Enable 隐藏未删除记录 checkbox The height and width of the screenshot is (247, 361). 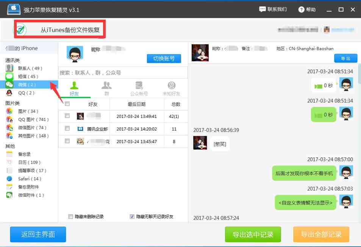tap(71, 217)
